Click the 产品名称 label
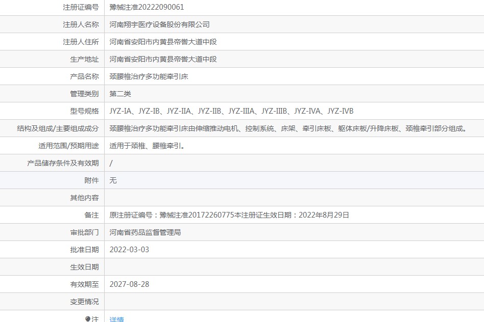This screenshot has width=484, height=322. 85,76
